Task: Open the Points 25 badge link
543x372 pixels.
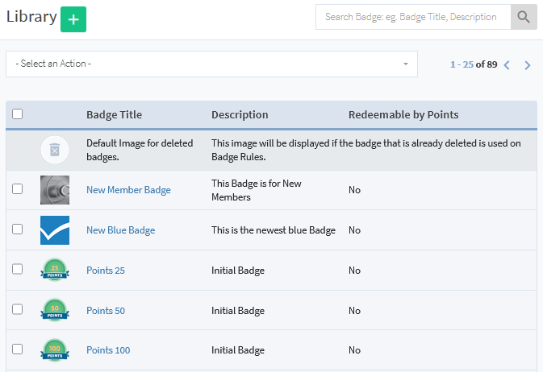Action: pos(106,271)
